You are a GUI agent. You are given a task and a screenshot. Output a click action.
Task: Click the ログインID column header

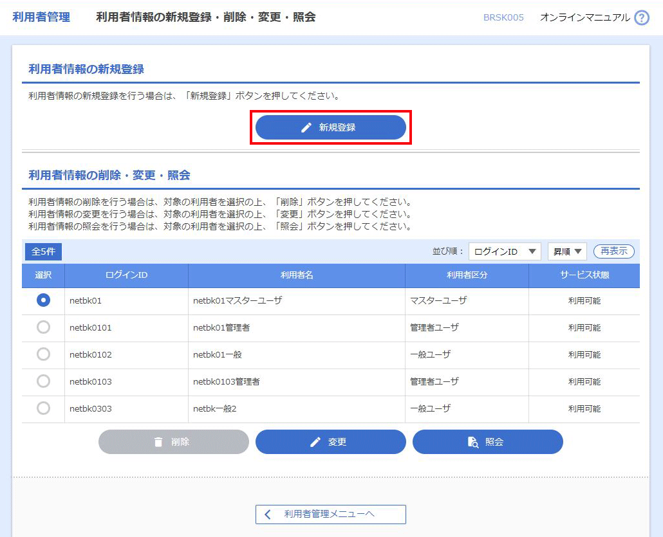(126, 275)
